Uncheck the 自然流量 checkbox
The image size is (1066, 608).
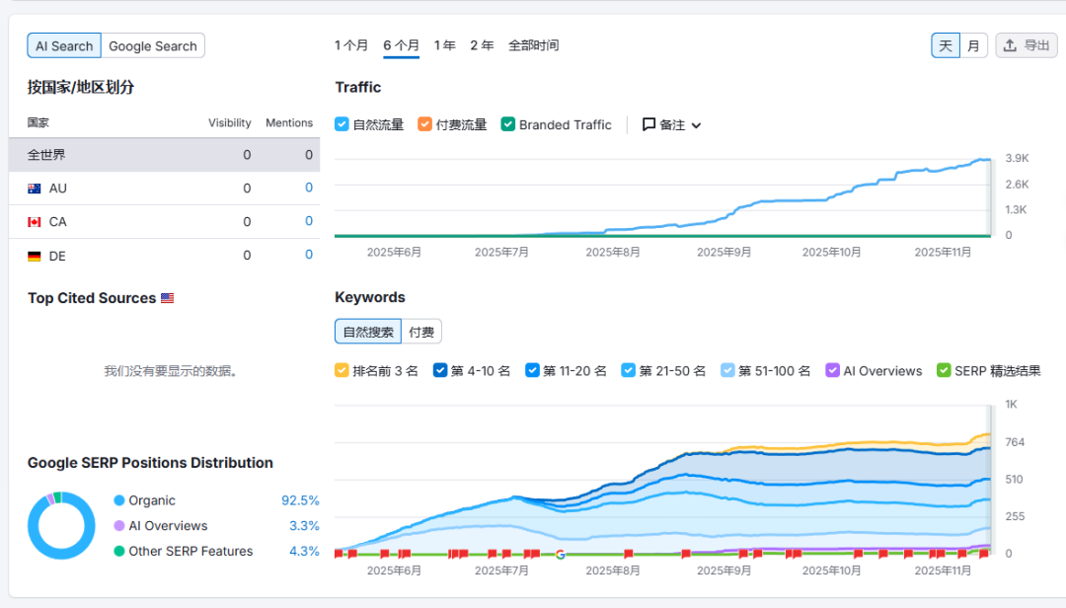[342, 124]
